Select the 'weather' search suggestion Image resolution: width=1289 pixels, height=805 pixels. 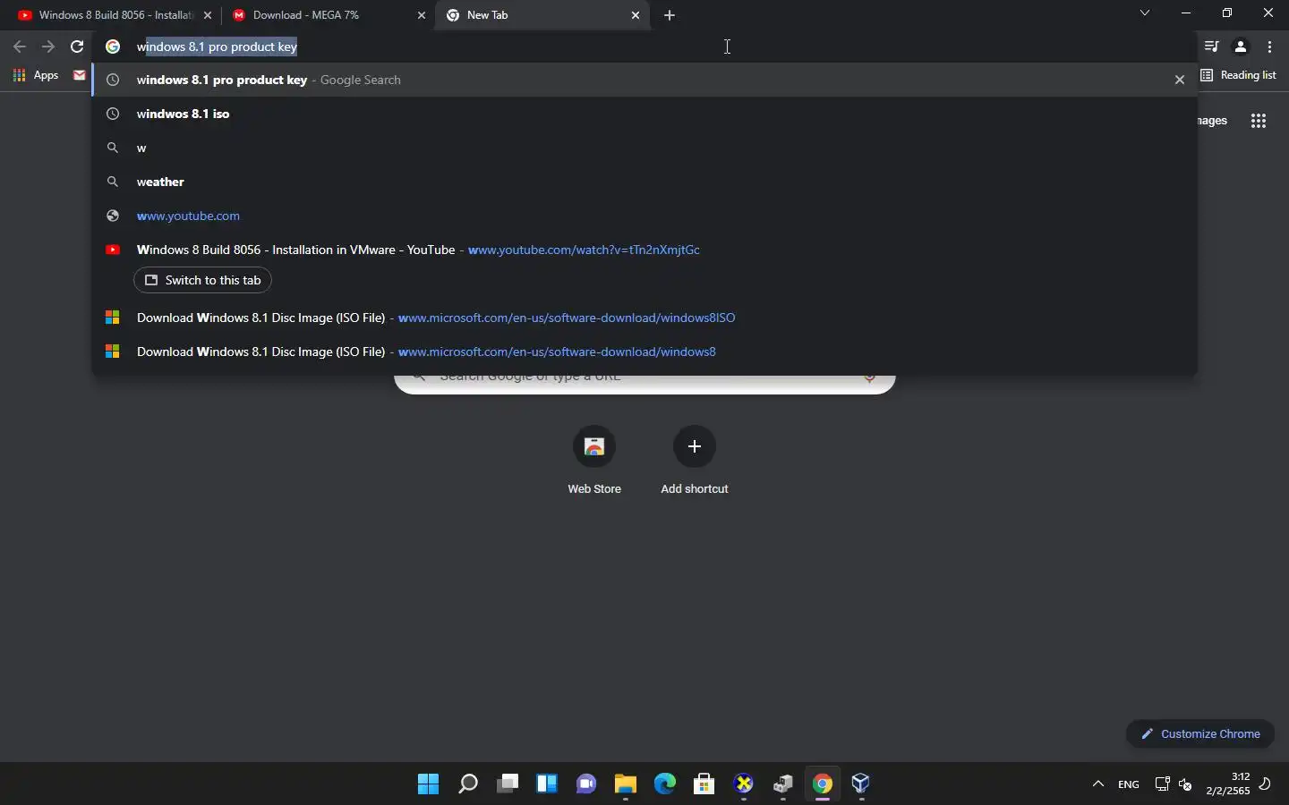point(644,182)
